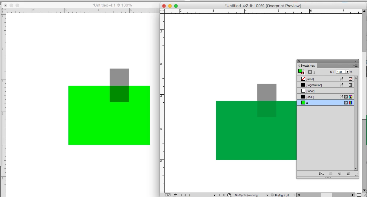Image resolution: width=367 pixels, height=197 pixels.
Task: Click the New Color Group folder icon
Action: pyautogui.click(x=331, y=174)
